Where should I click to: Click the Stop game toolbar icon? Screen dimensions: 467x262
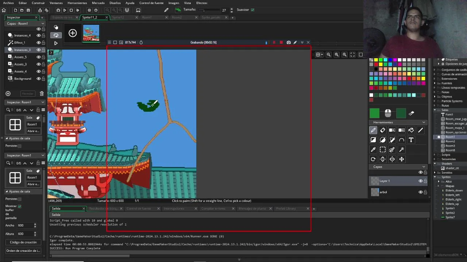point(71,10)
